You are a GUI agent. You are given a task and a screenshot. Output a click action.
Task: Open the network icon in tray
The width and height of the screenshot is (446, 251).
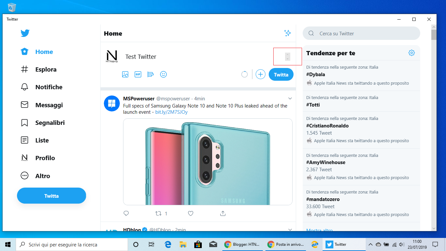click(x=394, y=244)
